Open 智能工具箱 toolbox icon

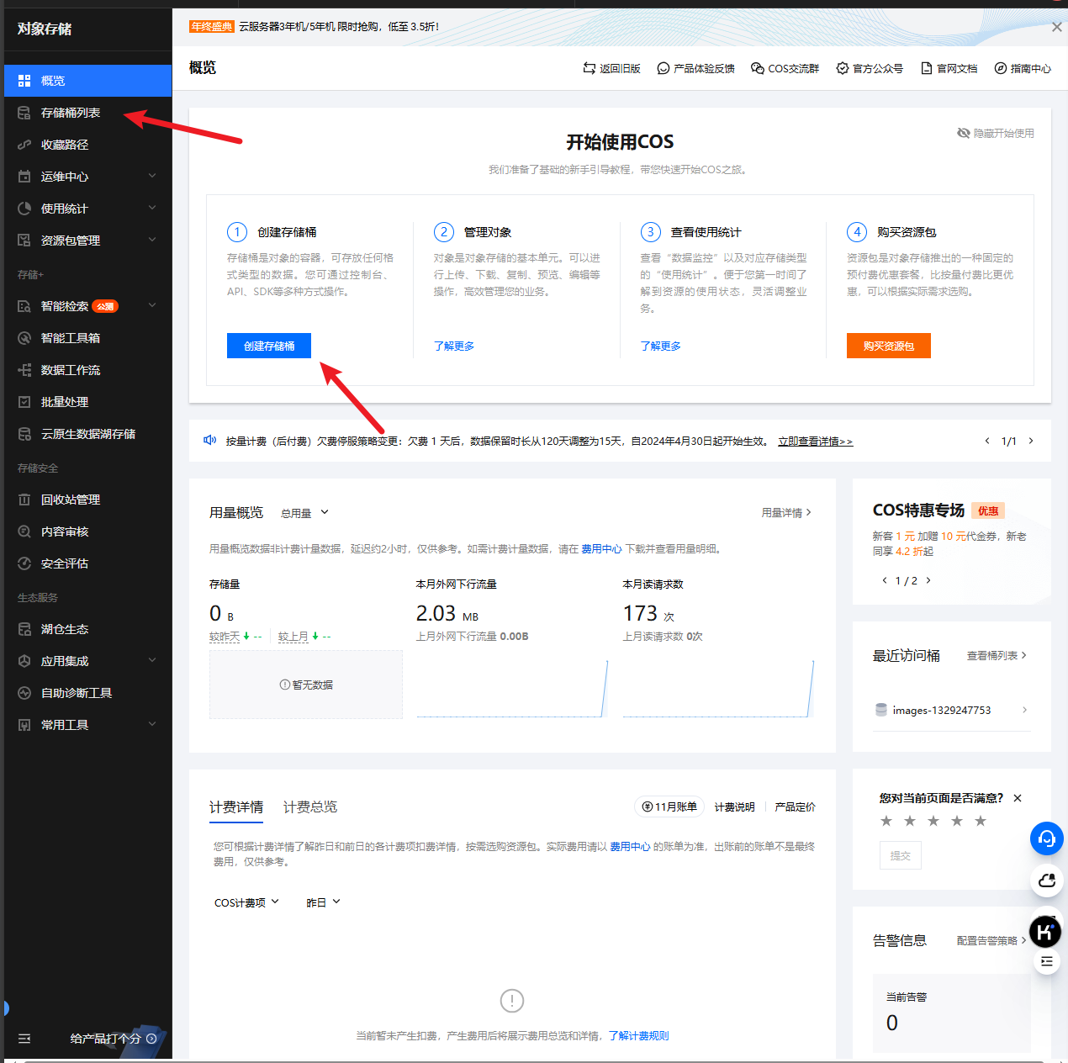(24, 338)
